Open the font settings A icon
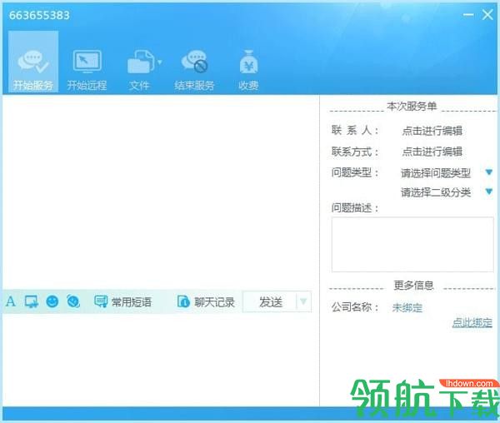Screen dimensions: 500x423 pyautogui.click(x=11, y=301)
